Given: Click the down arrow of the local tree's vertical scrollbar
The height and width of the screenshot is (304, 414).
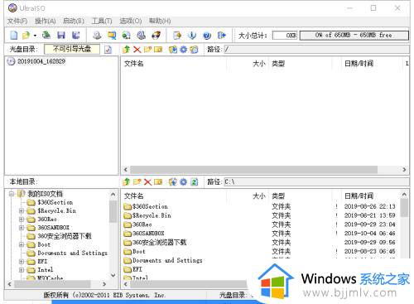Looking at the screenshot, I should pyautogui.click(x=113, y=275).
